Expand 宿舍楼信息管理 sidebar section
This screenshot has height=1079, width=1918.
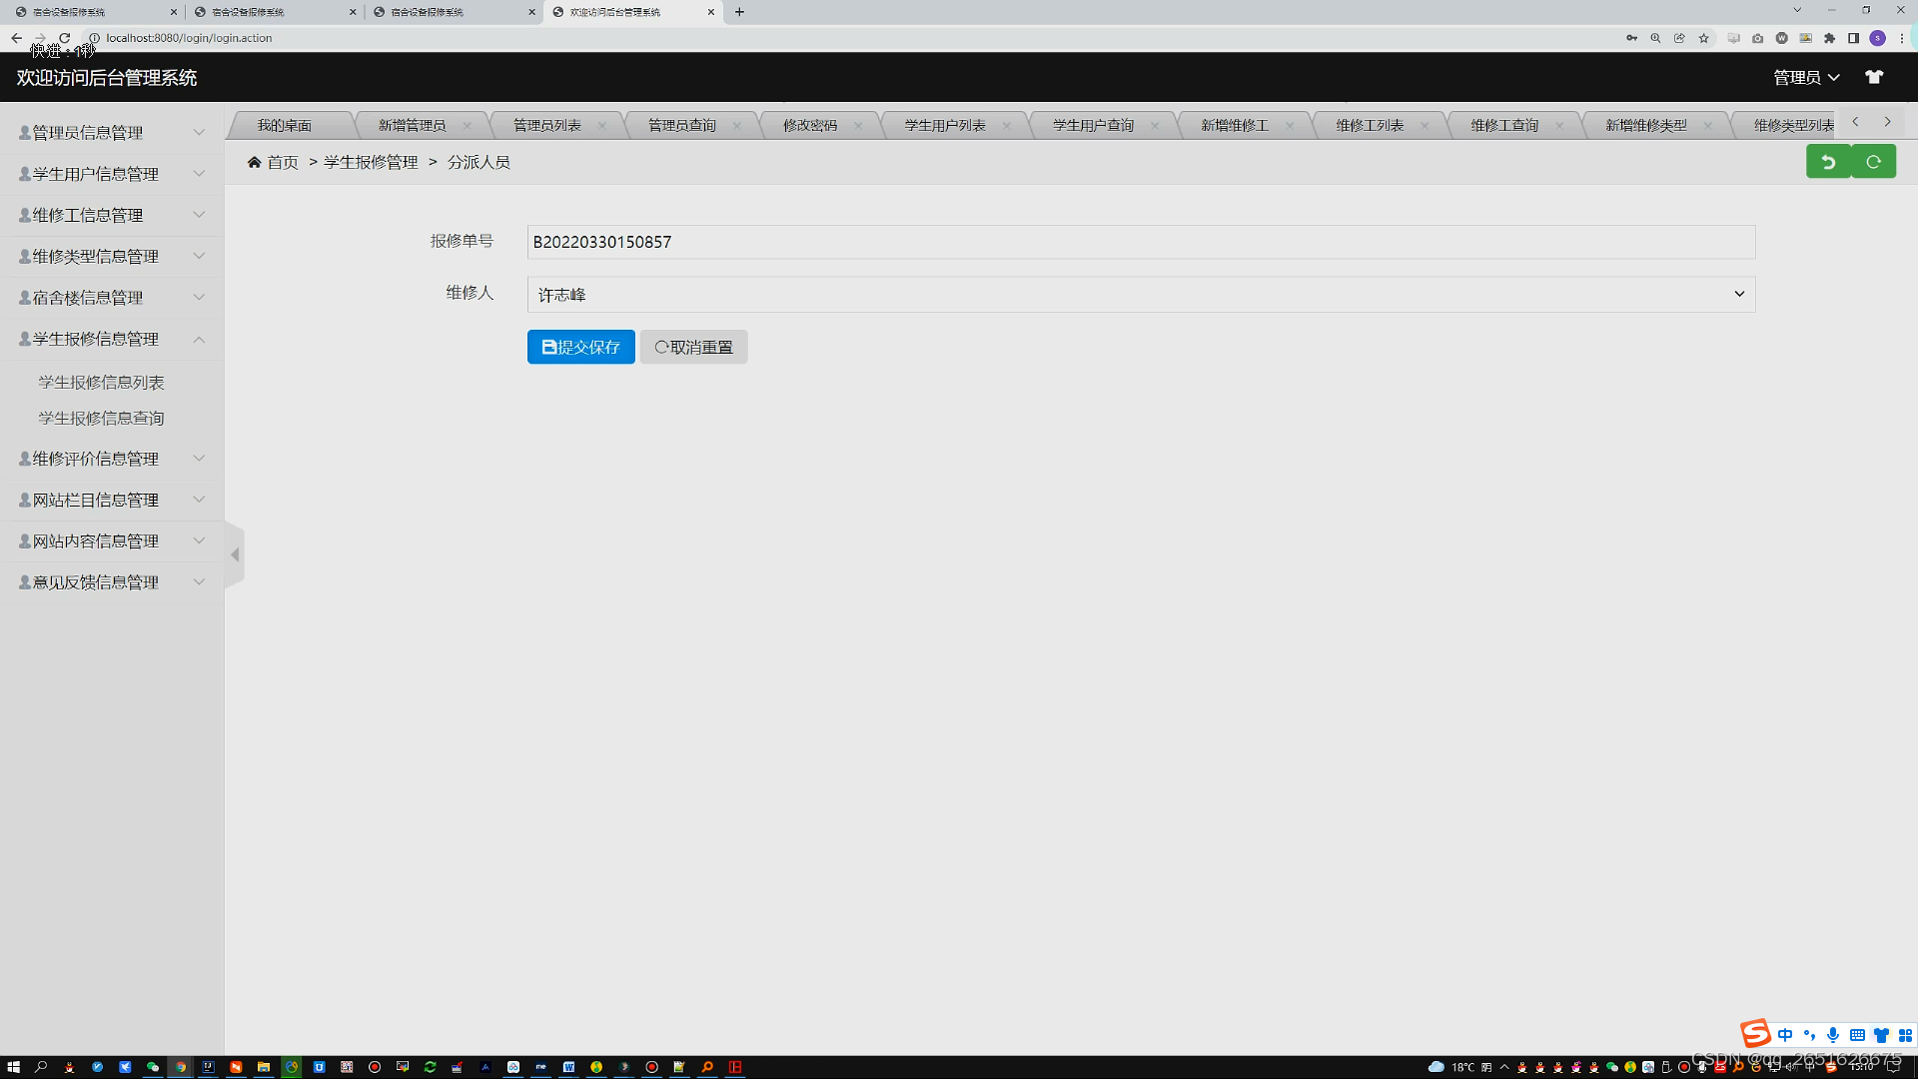[x=110, y=298]
